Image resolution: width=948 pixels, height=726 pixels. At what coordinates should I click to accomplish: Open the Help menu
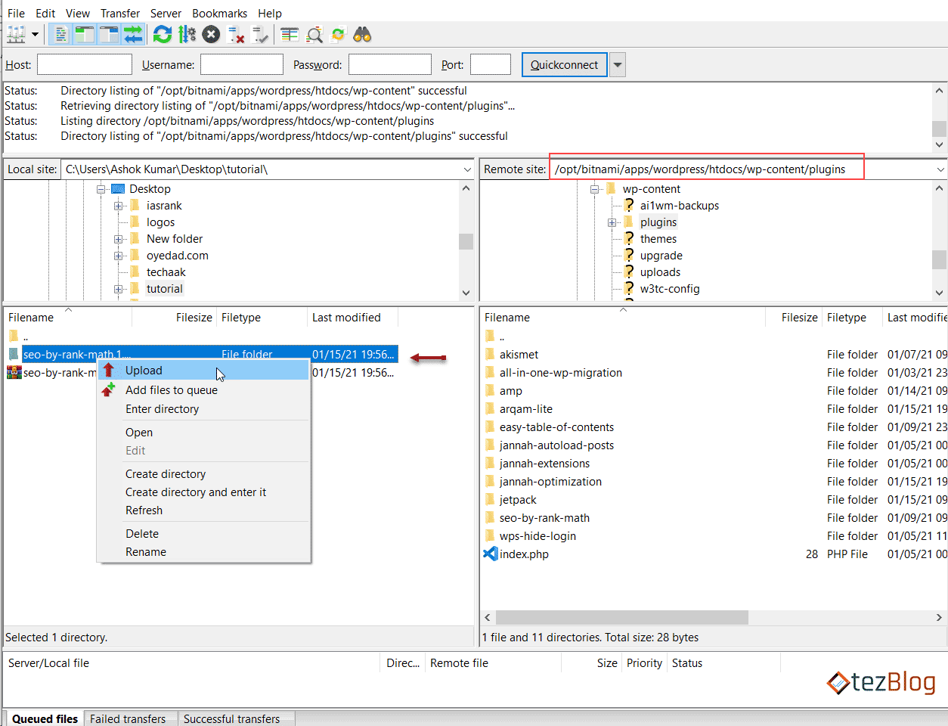pos(270,13)
